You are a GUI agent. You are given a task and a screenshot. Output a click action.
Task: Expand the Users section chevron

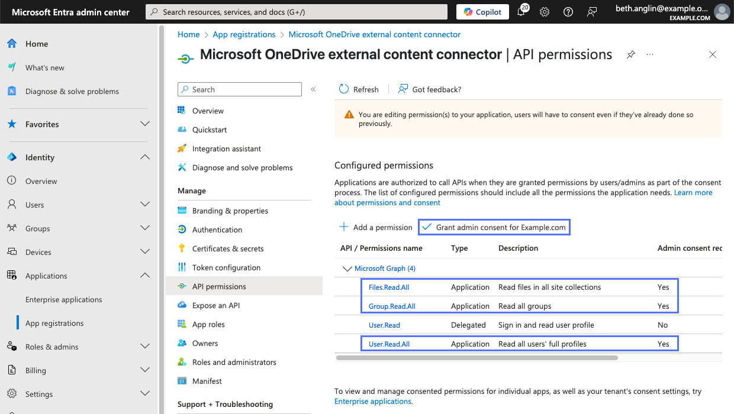click(144, 205)
